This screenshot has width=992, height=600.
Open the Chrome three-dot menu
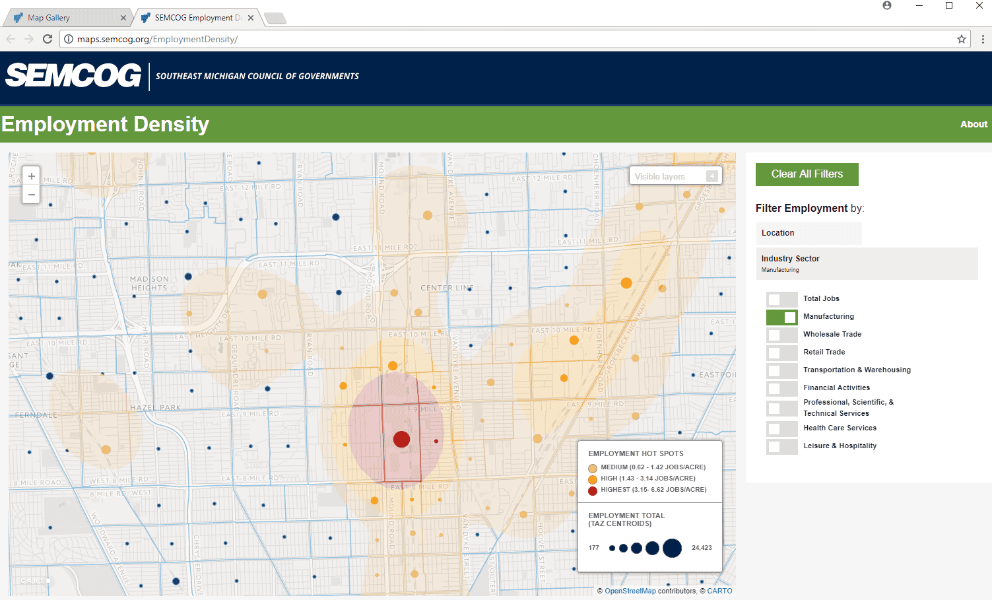tap(983, 39)
